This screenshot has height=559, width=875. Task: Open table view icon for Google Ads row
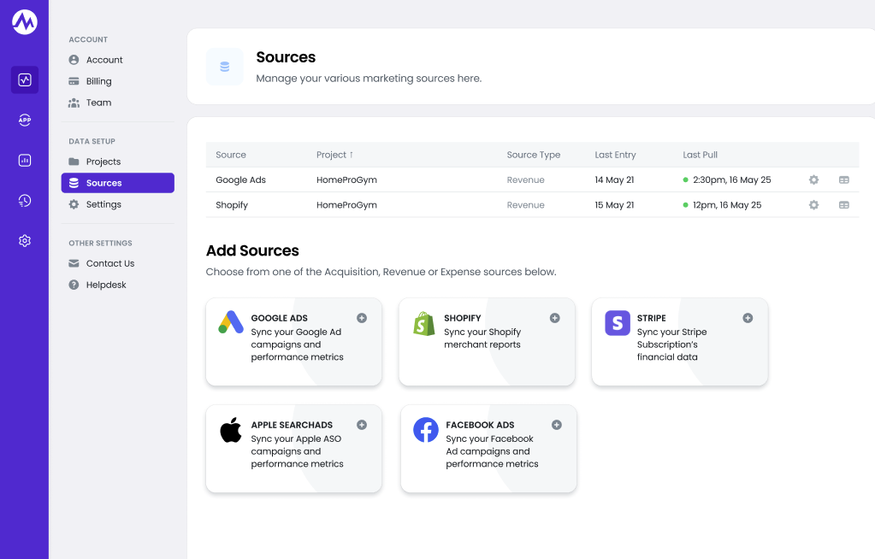843,179
